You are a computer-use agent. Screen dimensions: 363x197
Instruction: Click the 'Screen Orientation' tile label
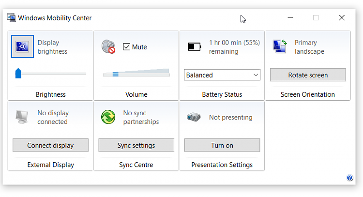pos(308,94)
